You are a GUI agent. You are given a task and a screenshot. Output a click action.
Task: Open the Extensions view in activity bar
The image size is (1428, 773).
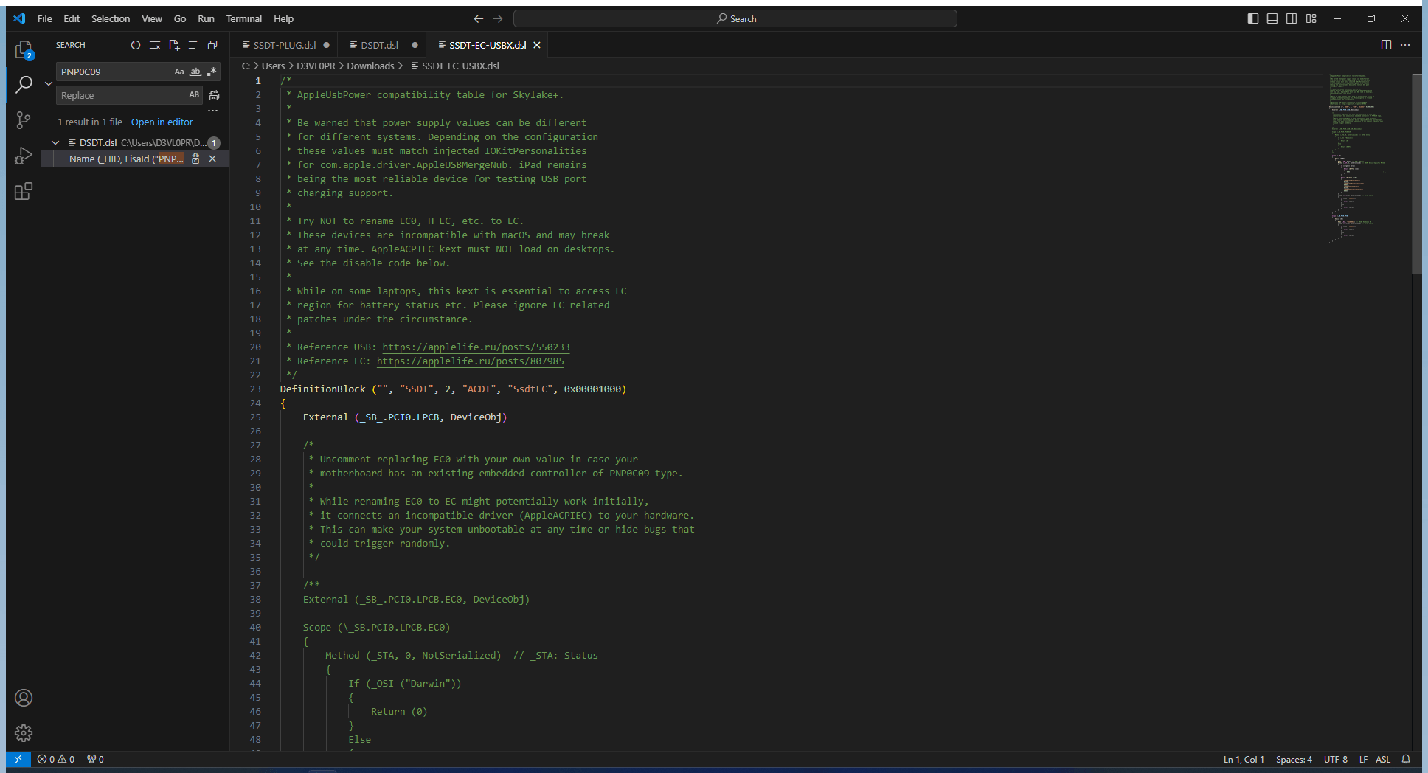coord(24,192)
